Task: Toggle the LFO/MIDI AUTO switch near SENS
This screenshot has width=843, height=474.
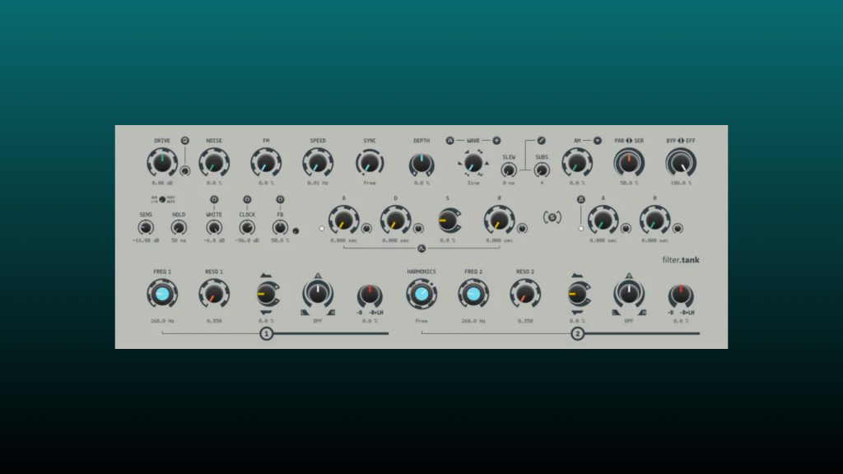Action: point(162,199)
